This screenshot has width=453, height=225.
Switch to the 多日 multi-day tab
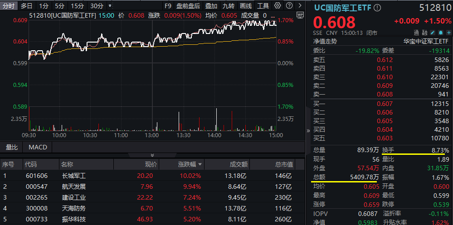(x=27, y=6)
